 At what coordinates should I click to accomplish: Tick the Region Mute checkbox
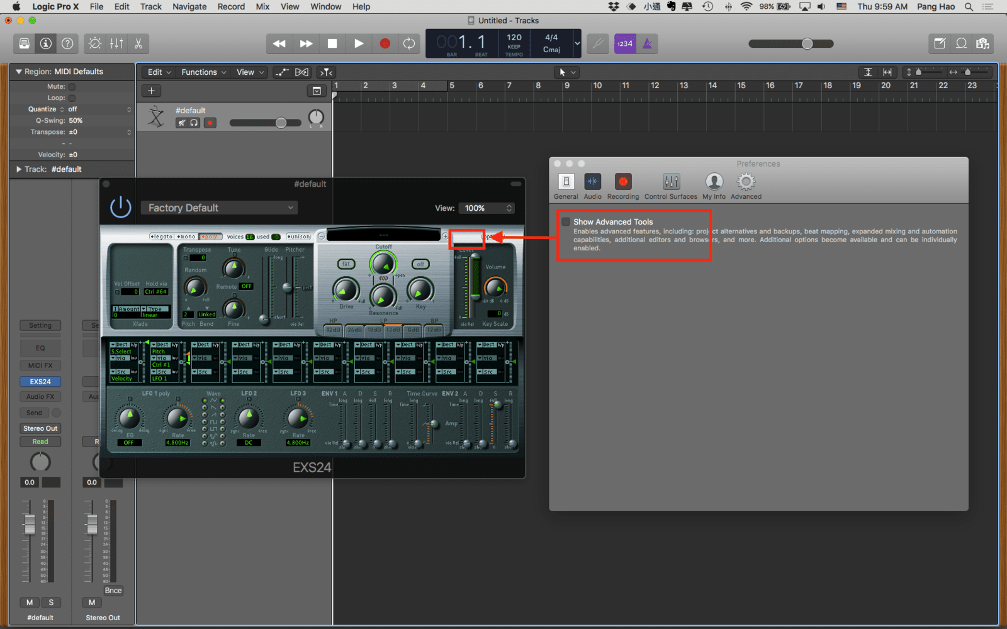click(x=72, y=87)
